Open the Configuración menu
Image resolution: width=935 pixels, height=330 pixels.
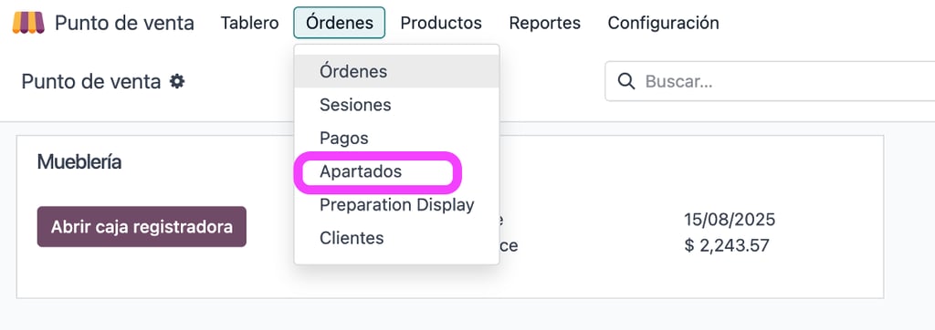pos(663,23)
